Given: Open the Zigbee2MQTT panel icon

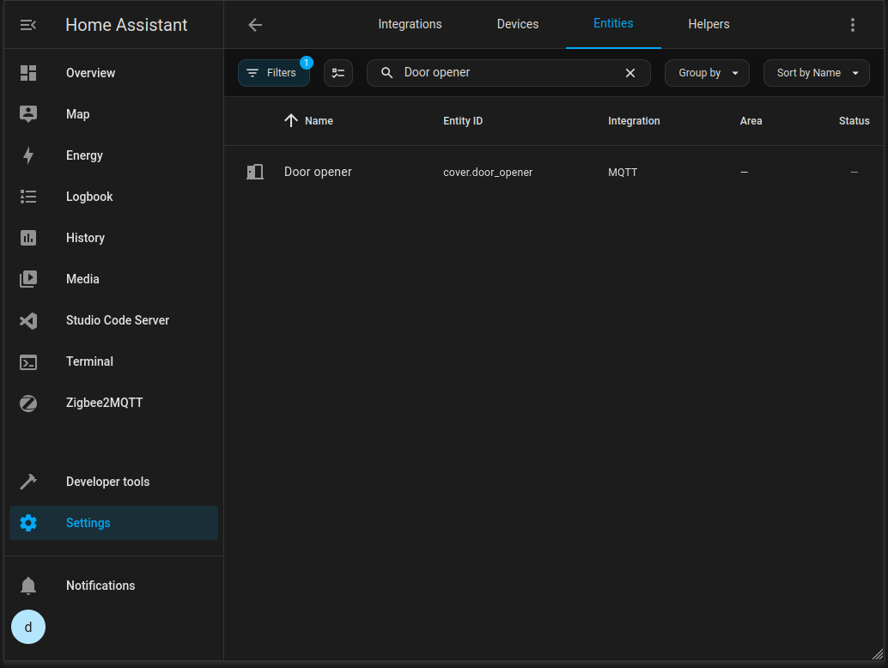Looking at the screenshot, I should pos(28,403).
